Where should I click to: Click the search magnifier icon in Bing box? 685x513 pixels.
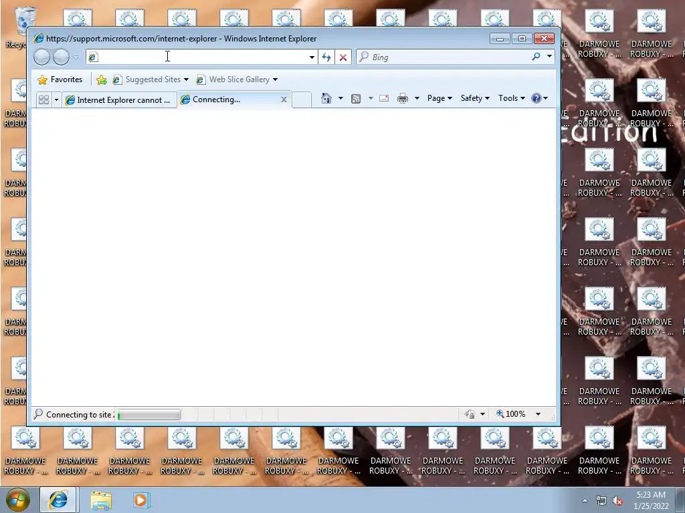[536, 56]
